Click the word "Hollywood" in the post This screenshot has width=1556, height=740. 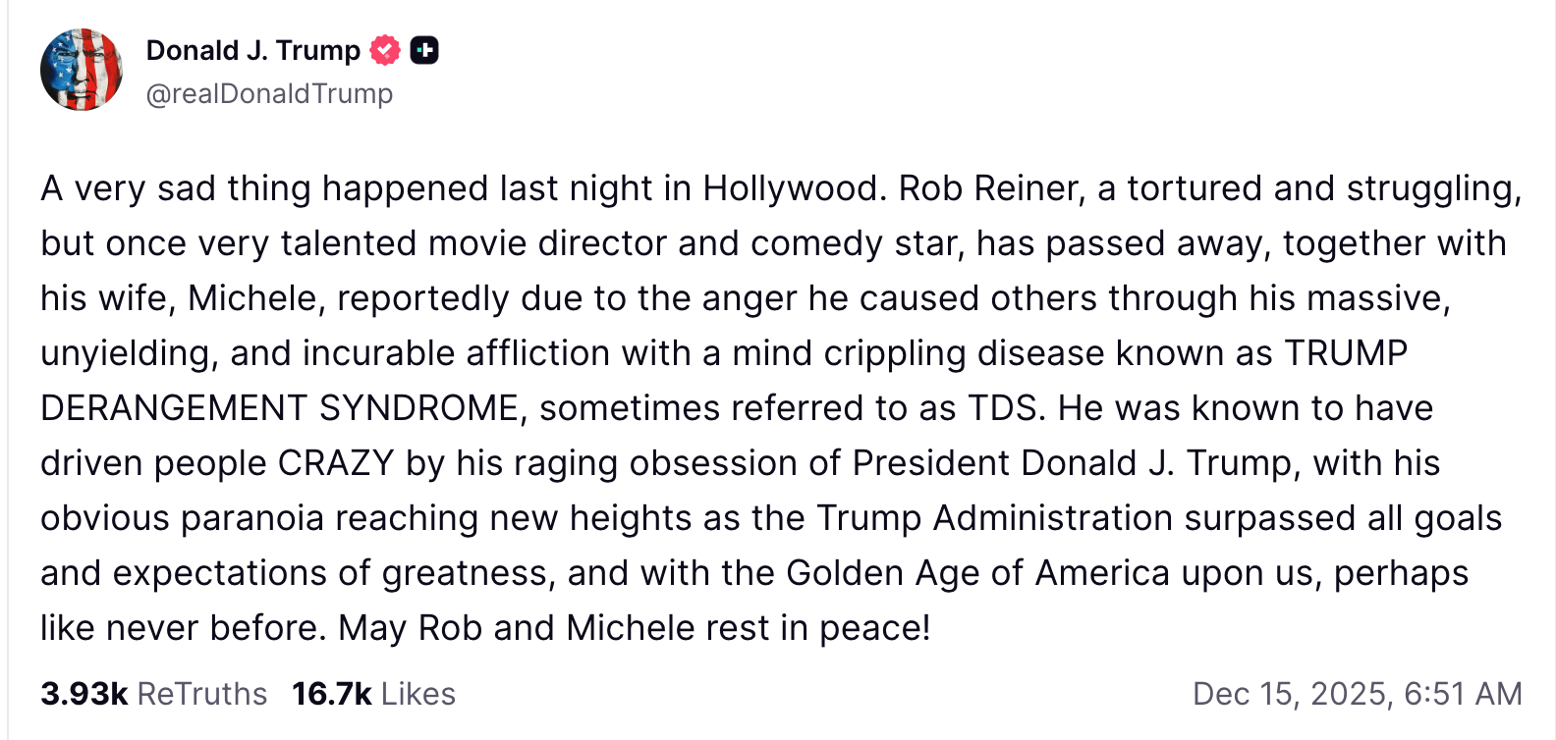point(790,188)
